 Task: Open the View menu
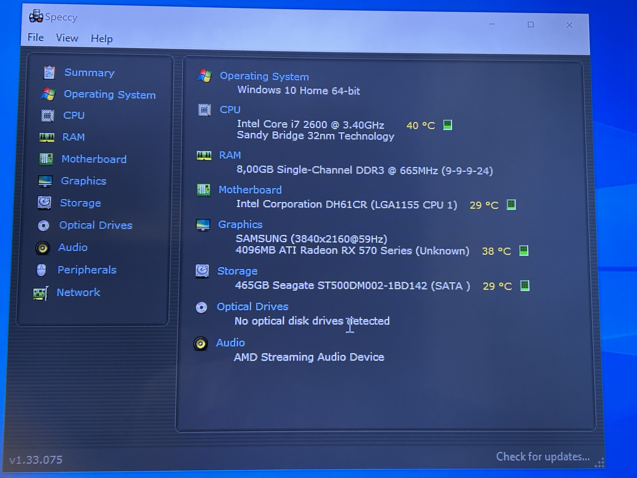[x=67, y=38]
